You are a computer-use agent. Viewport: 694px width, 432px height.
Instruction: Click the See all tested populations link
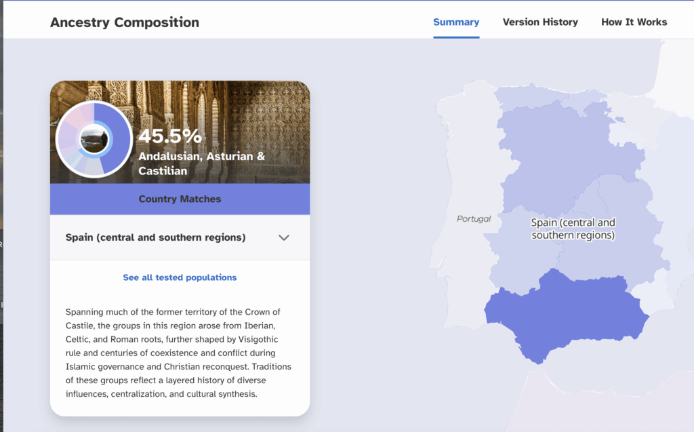click(180, 277)
